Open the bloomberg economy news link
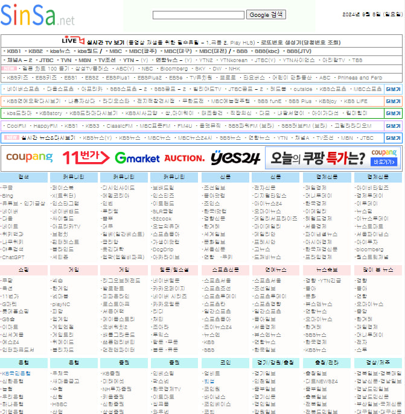Screen dimensions: 405x414 [x=369, y=249]
